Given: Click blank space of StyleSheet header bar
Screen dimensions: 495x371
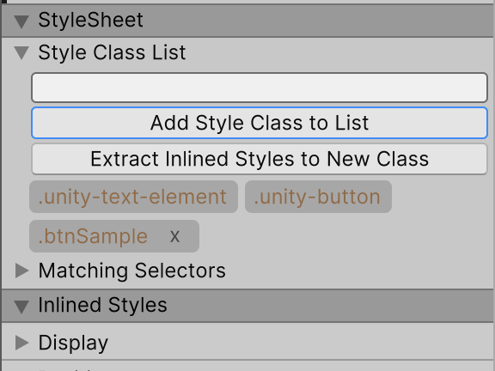Looking at the screenshot, I should click(315, 21).
